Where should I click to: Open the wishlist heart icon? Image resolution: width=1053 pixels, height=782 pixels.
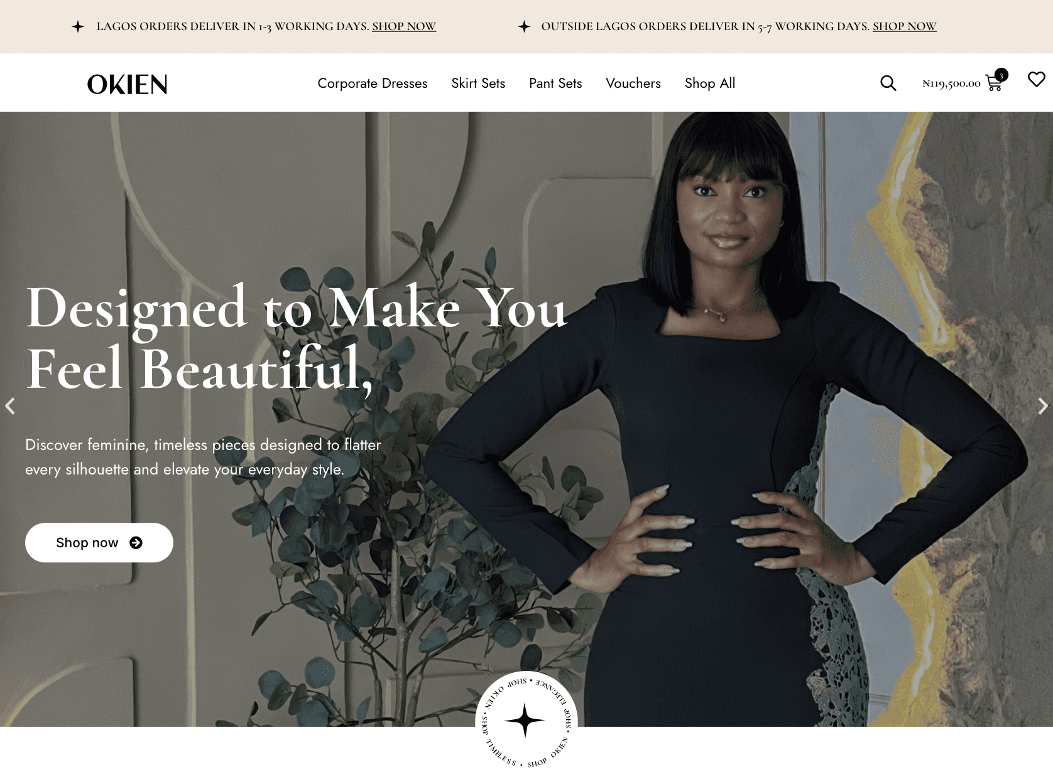[1036, 79]
